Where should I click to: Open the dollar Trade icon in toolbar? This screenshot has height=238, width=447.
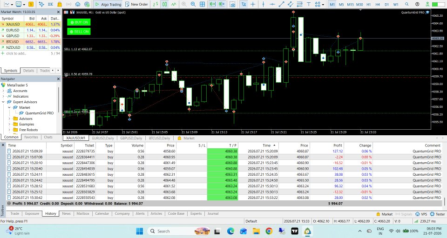click(31, 4)
